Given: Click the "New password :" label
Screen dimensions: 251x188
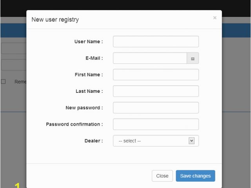Looking at the screenshot, I should click(84, 108).
